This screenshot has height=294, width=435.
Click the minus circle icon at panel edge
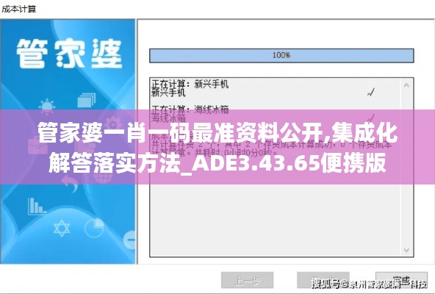click(130, 240)
